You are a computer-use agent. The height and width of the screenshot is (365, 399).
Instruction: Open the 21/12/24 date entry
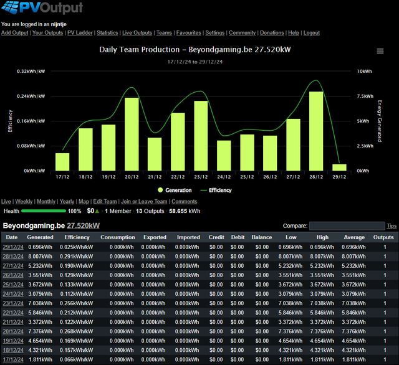click(13, 322)
